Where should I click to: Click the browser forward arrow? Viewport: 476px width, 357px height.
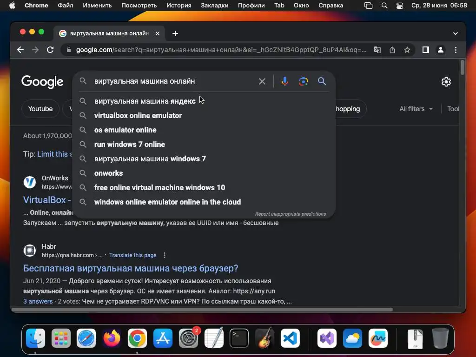35,50
